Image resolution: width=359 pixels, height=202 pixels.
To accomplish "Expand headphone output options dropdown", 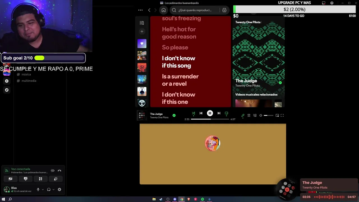I will click(x=53, y=190).
